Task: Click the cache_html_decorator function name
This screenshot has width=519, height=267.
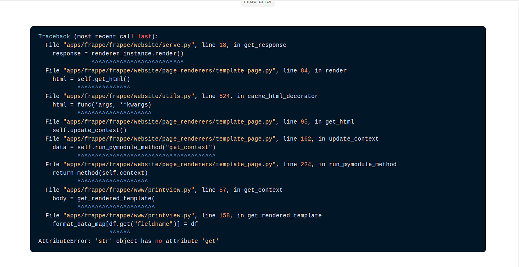Action: coord(283,96)
